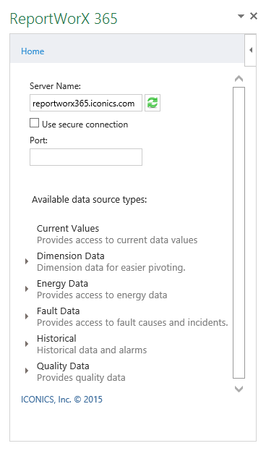The image size is (266, 451).
Task: Expand the Quality Data node
Action: pos(27,371)
